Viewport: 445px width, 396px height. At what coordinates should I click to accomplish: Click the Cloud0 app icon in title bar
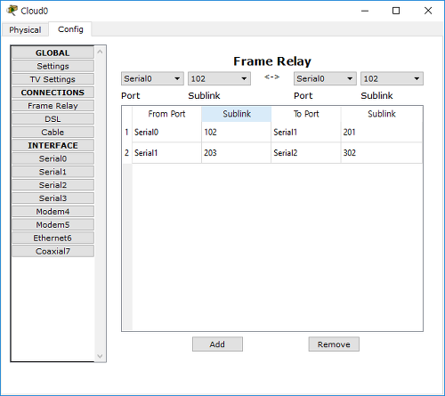tap(12, 11)
